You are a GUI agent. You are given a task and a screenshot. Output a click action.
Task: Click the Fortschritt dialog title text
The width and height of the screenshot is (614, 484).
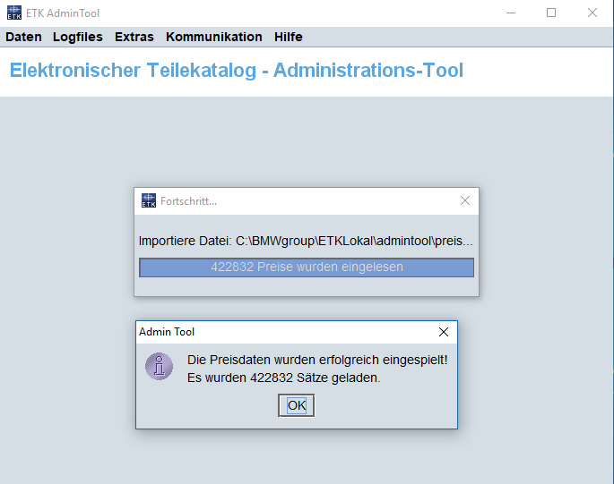[188, 201]
